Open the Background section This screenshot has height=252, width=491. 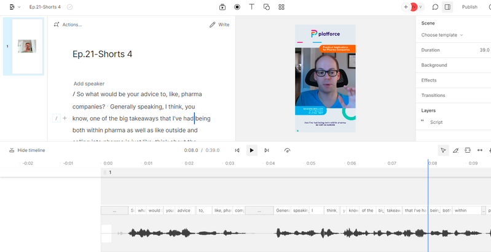(434, 65)
